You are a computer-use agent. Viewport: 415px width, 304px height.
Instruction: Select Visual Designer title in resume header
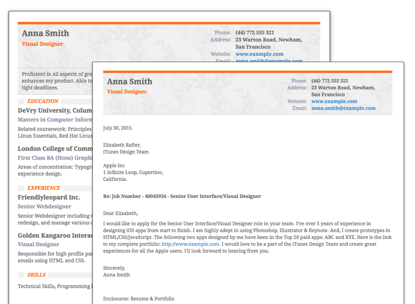pyautogui.click(x=42, y=44)
